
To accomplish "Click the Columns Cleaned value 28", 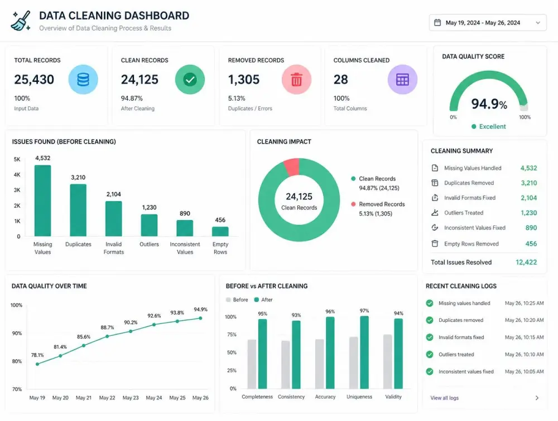I will click(x=340, y=79).
